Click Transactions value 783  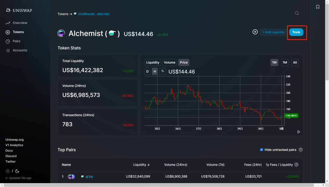click(67, 124)
